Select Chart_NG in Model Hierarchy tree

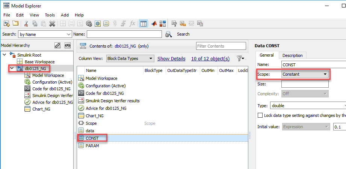tap(41, 109)
